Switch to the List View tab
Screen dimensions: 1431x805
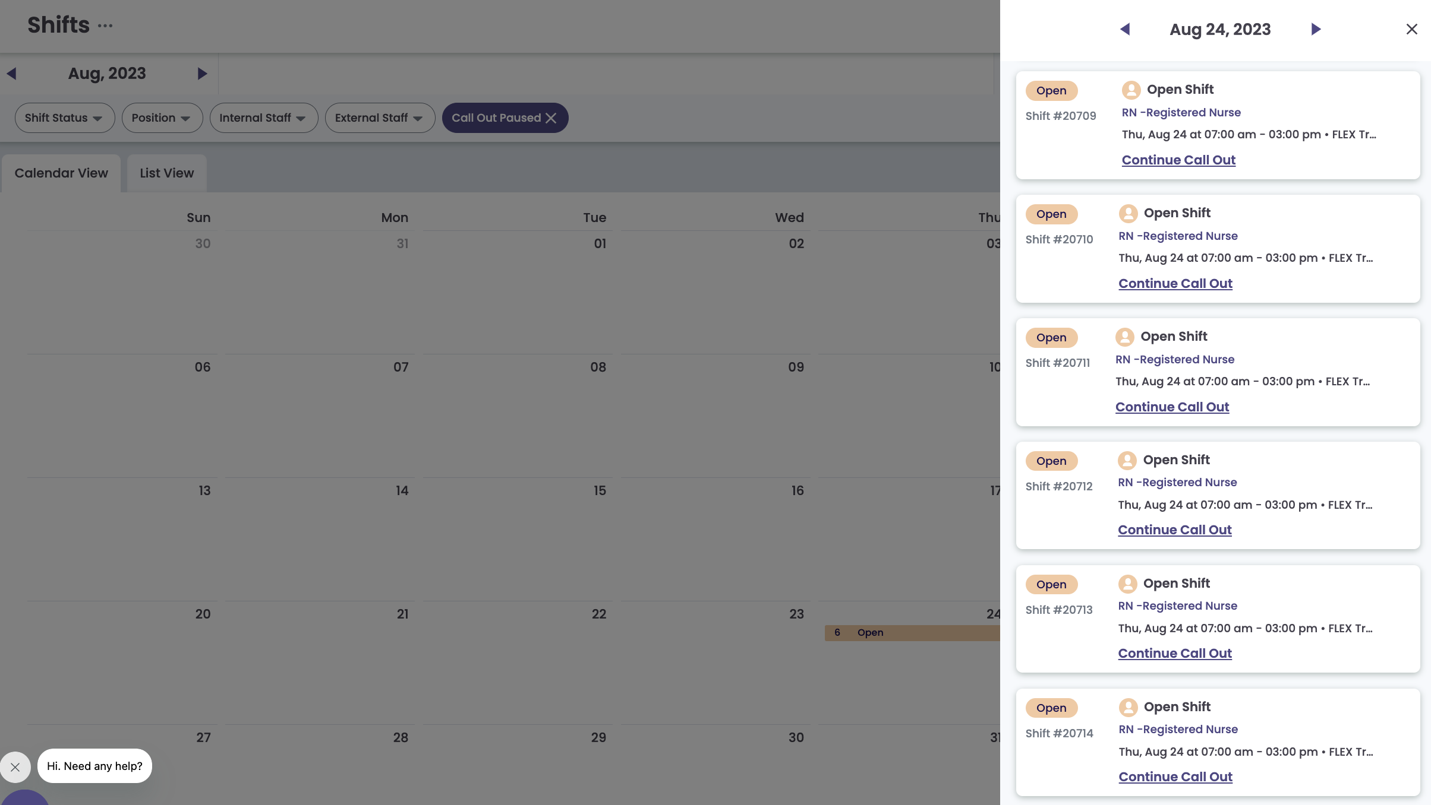pyautogui.click(x=167, y=173)
